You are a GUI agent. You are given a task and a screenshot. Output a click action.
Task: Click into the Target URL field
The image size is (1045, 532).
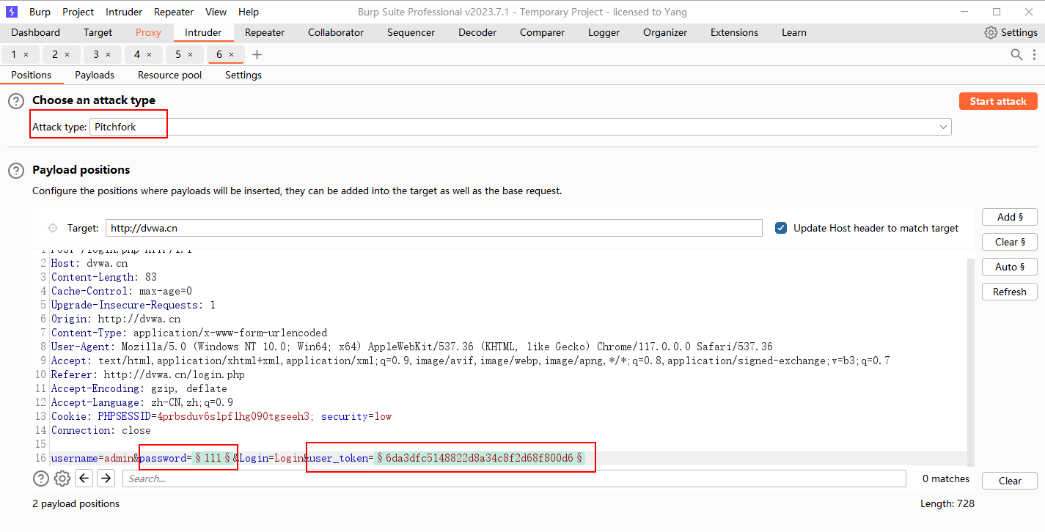coord(433,228)
